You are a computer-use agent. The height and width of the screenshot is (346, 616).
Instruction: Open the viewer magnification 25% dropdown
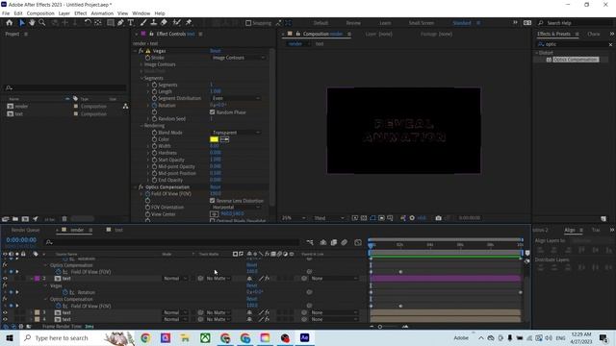click(x=294, y=218)
